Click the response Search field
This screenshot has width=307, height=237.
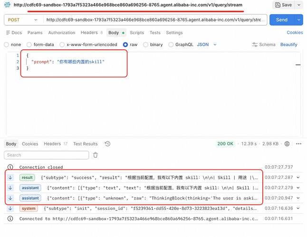point(47,155)
